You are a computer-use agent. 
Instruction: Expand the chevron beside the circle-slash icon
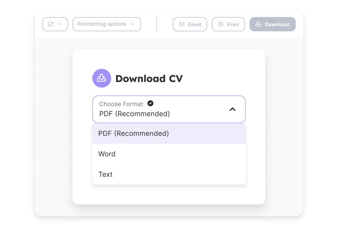click(59, 24)
